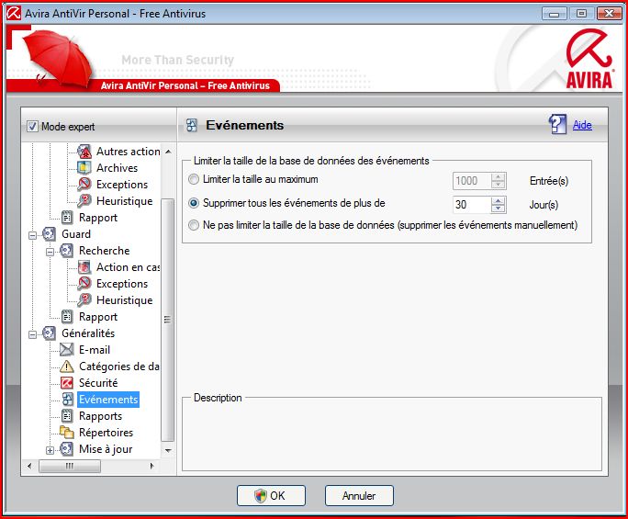
Task: Click the Aide help question mark icon
Action: 557,124
